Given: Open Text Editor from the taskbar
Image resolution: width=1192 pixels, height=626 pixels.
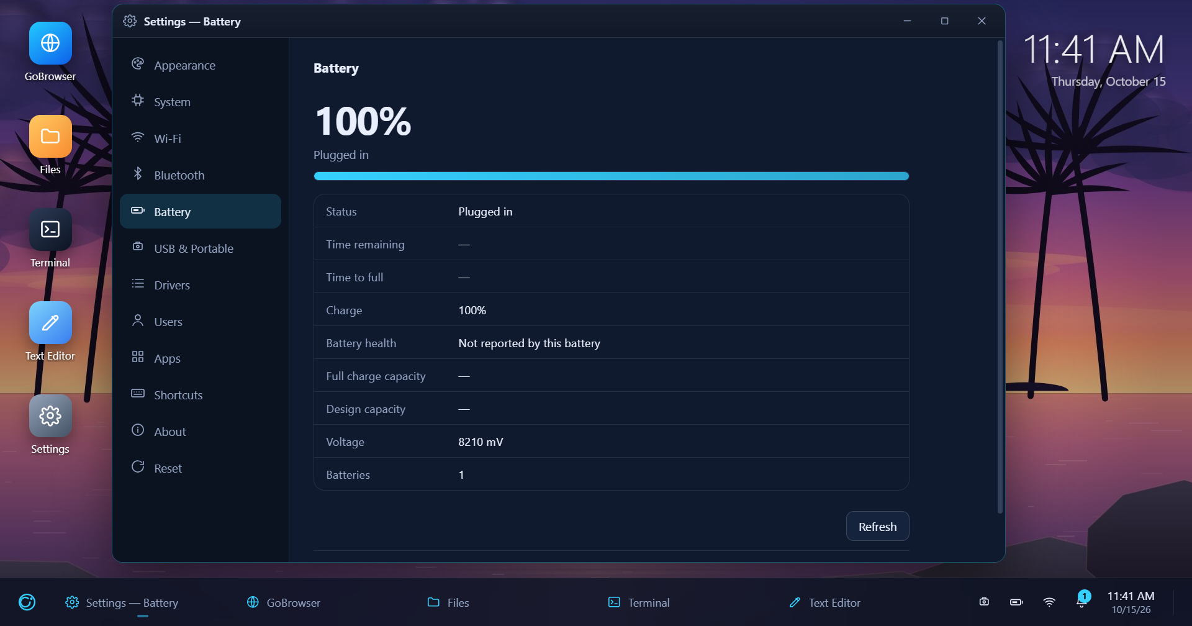Looking at the screenshot, I should [x=824, y=602].
